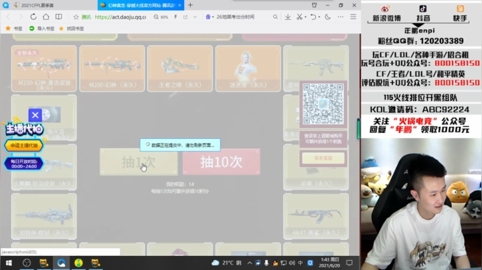Expand the hidden system tray icons chevron
This screenshot has width=482, height=270.
[249, 263]
